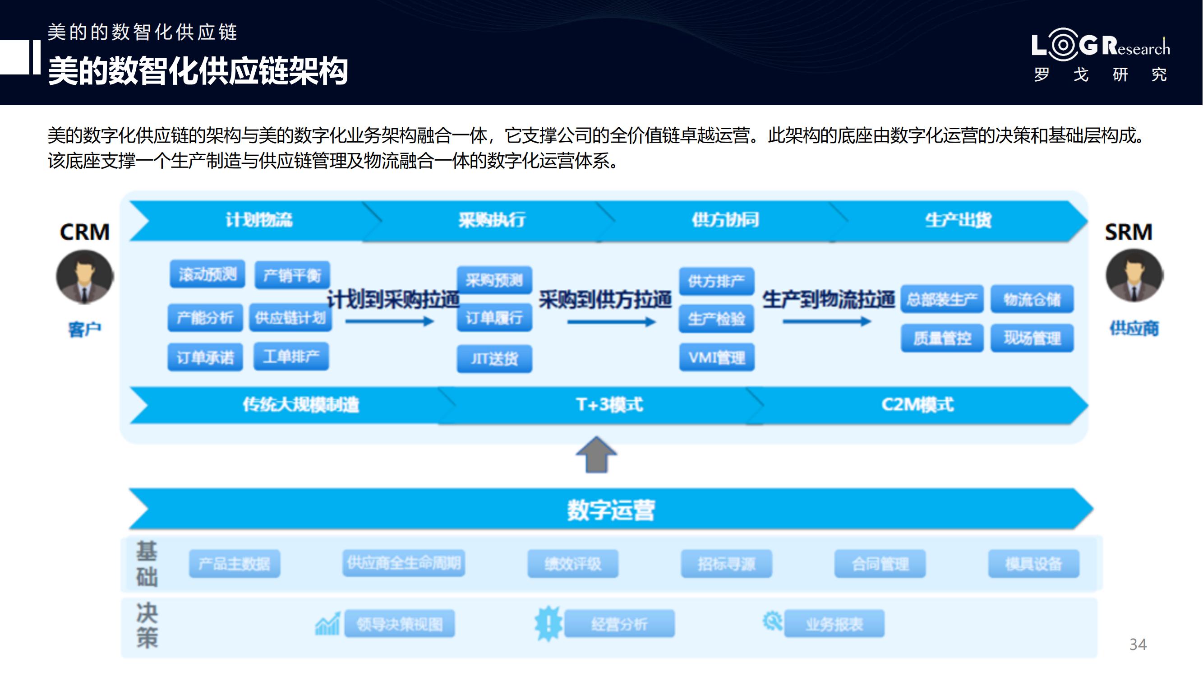
Task: Click the 生产检验 box
Action: click(716, 319)
